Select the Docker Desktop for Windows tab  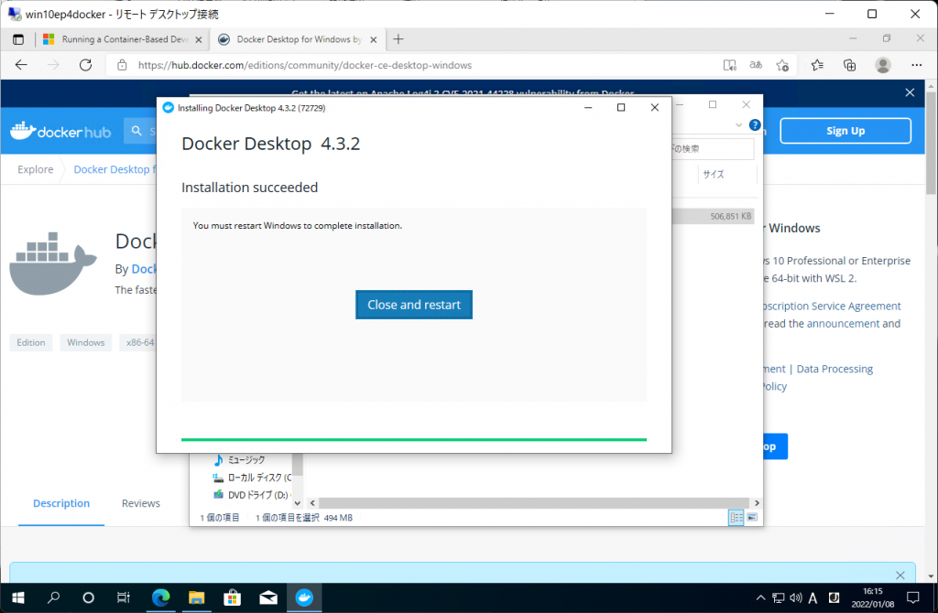300,39
